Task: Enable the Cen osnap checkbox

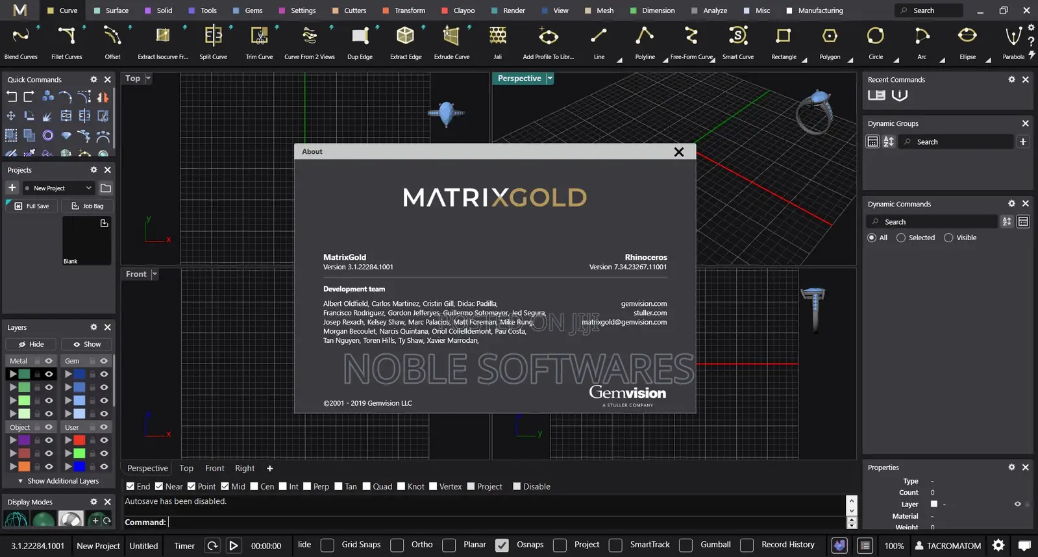Action: [254, 486]
